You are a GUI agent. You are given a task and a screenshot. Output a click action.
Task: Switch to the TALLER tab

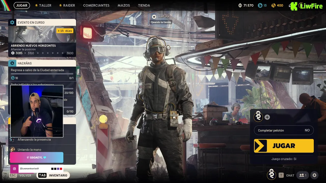pos(43,5)
